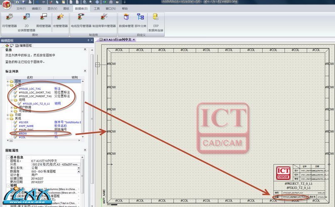Screen dimensions: 335x207
Task: Select the #FOLIO_LOC_TAG attribute
Action: [30, 89]
